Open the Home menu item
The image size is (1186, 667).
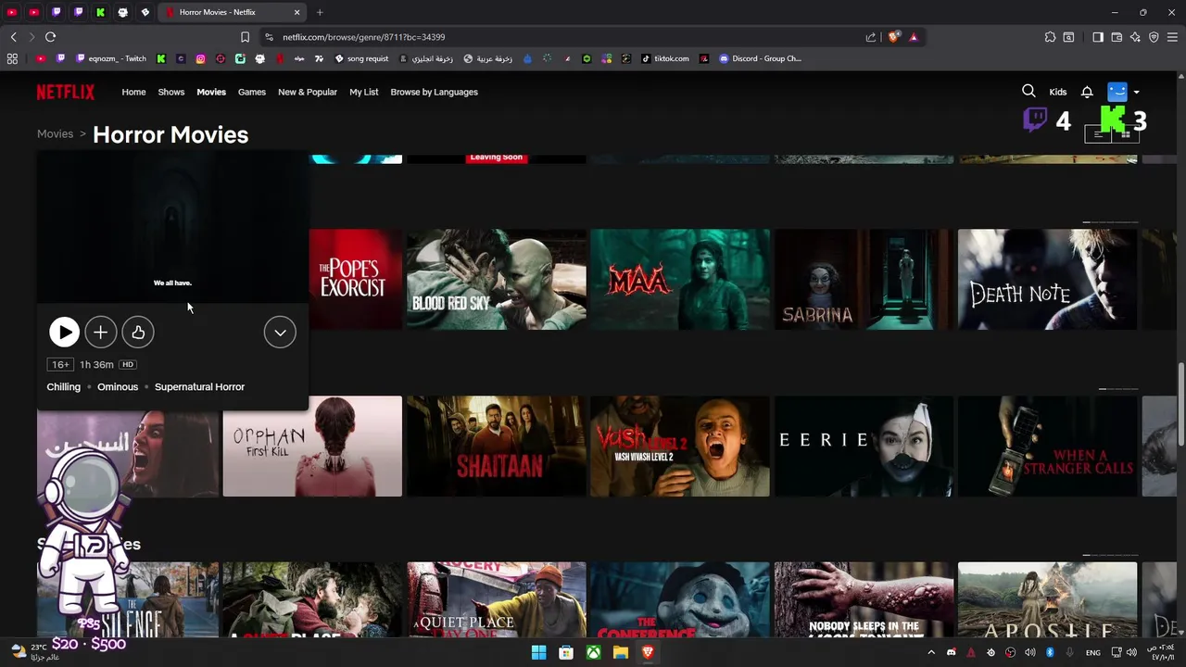click(133, 92)
